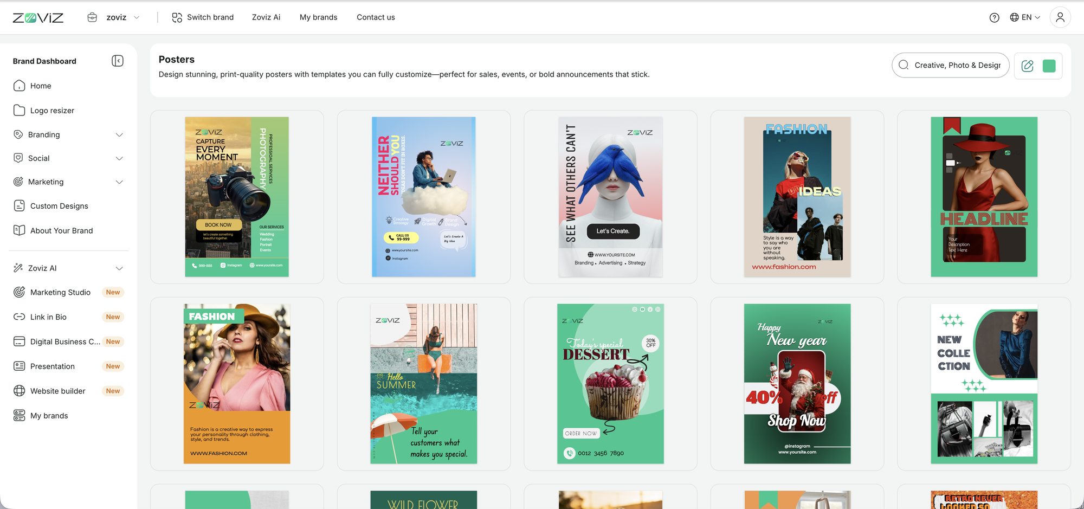Click the Digital Business Card icon
This screenshot has height=509, width=1084.
pos(19,342)
